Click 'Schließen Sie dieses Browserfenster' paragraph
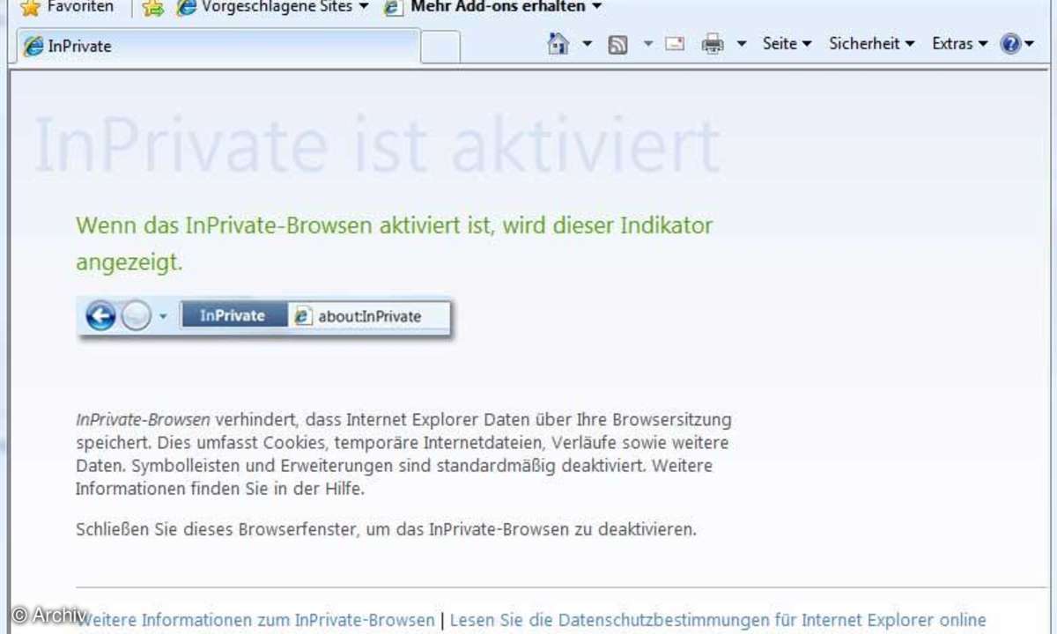 coord(386,530)
